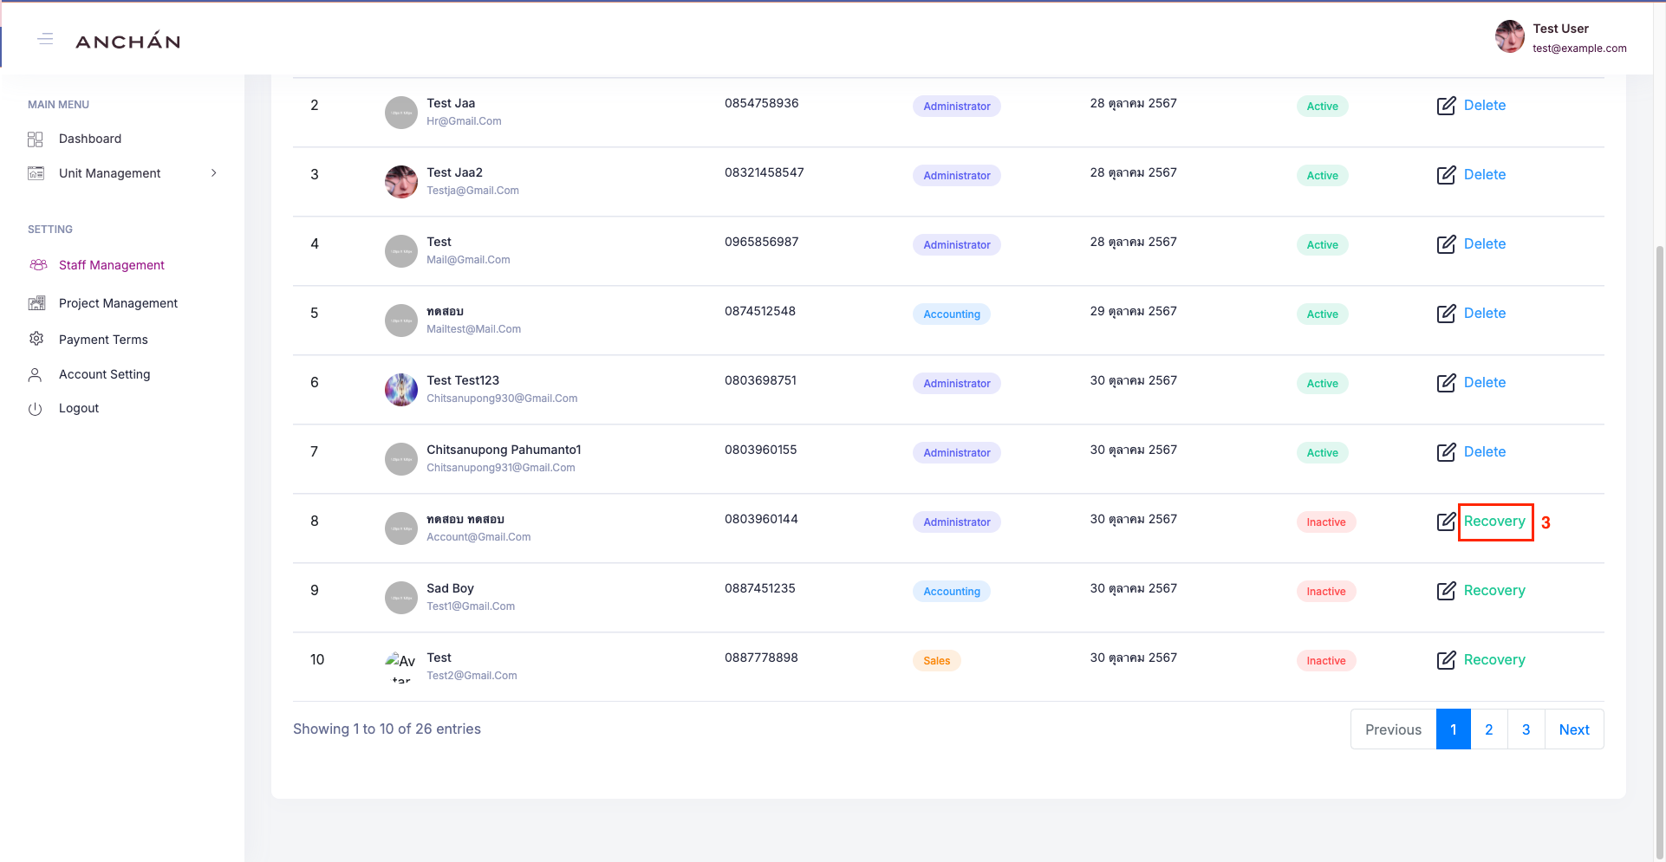Screen dimensions: 1666x862
Task: Delete the Mailtest@Mail.Com staff row
Action: pos(1485,314)
